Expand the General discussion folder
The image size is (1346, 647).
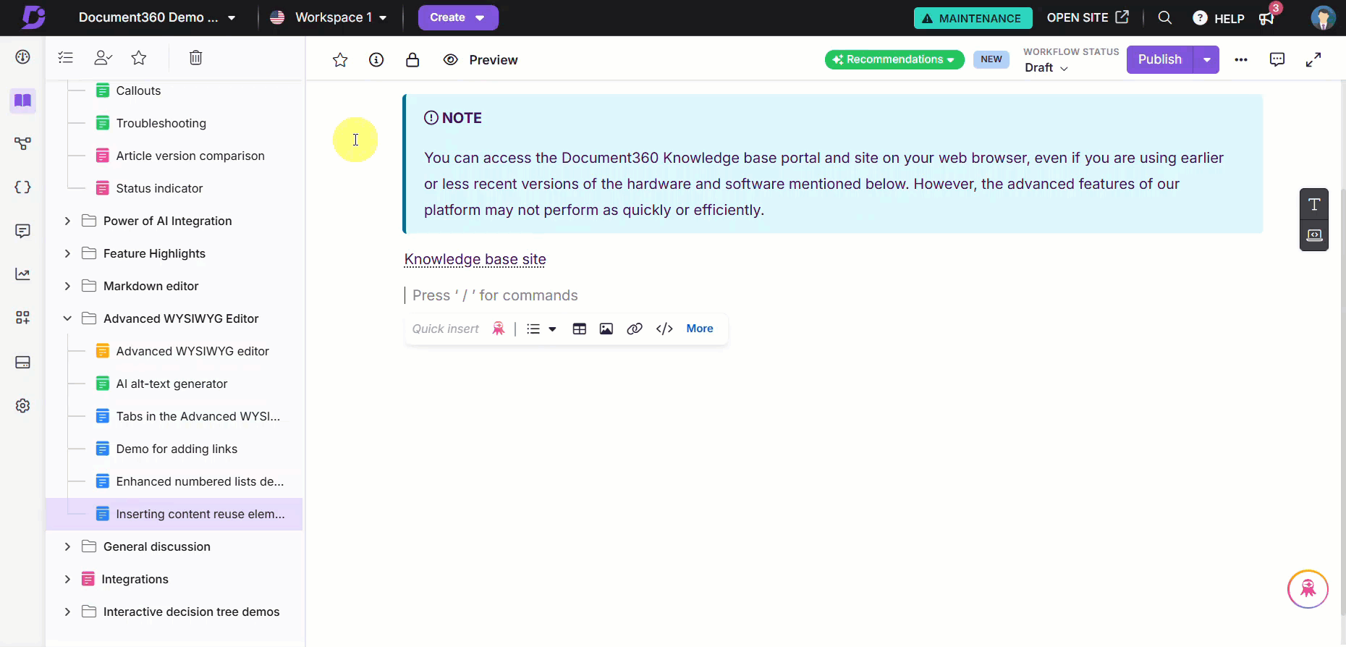pos(67,547)
